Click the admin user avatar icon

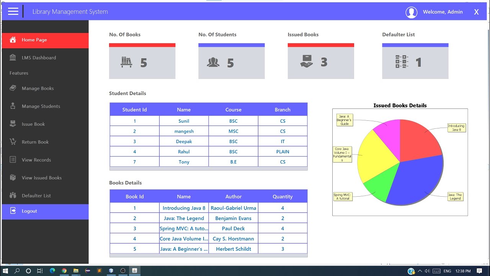412,12
